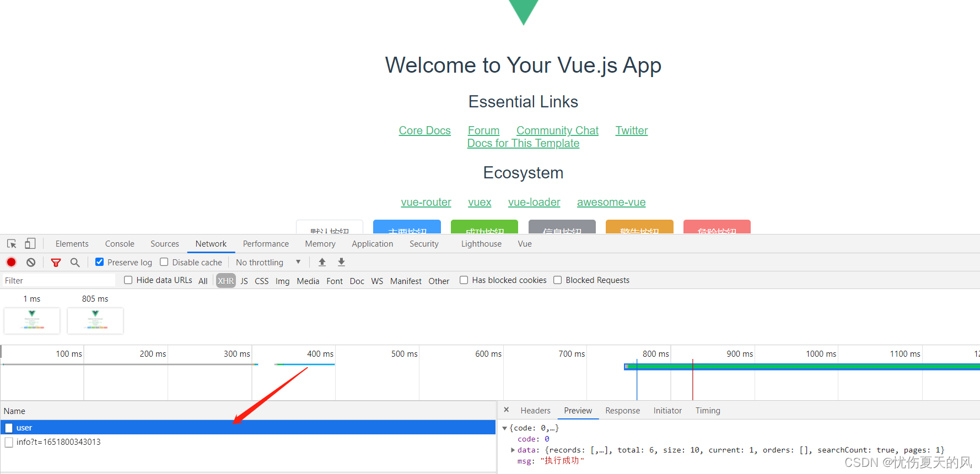The width and height of the screenshot is (980, 474).
Task: Select the Network tab
Action: click(x=211, y=243)
